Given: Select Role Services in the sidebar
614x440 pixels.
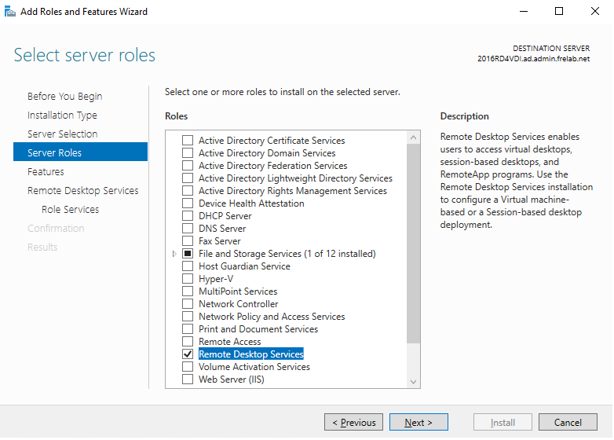Looking at the screenshot, I should (x=70, y=210).
